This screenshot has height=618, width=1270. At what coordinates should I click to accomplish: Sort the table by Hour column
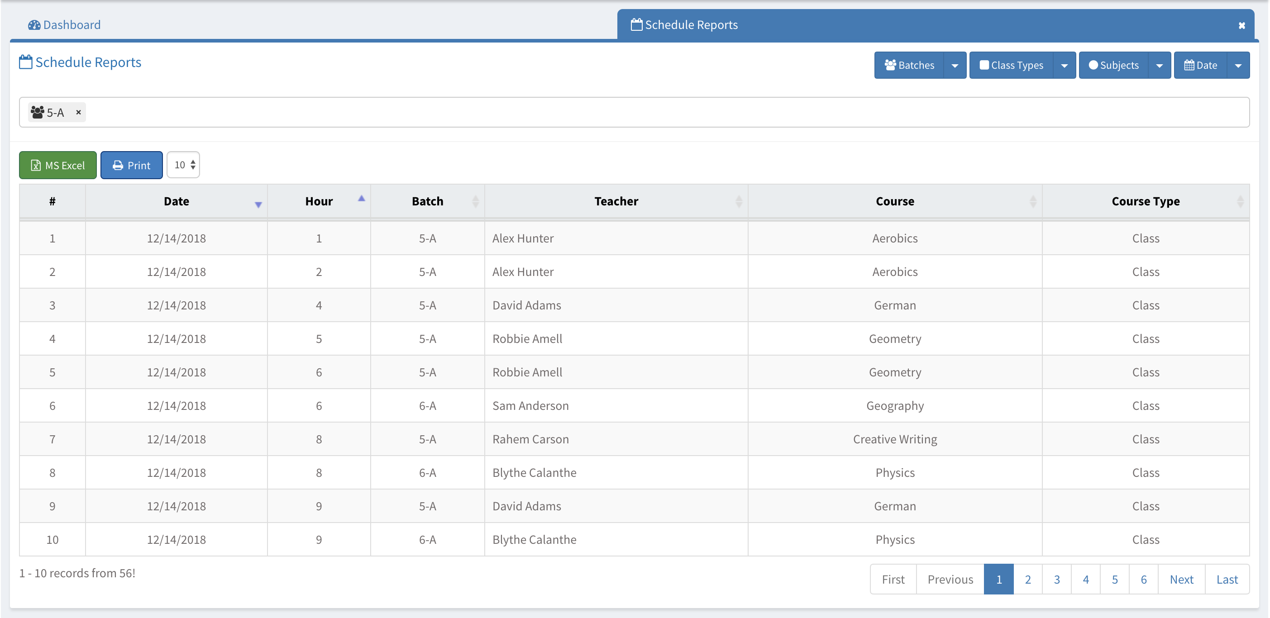319,201
